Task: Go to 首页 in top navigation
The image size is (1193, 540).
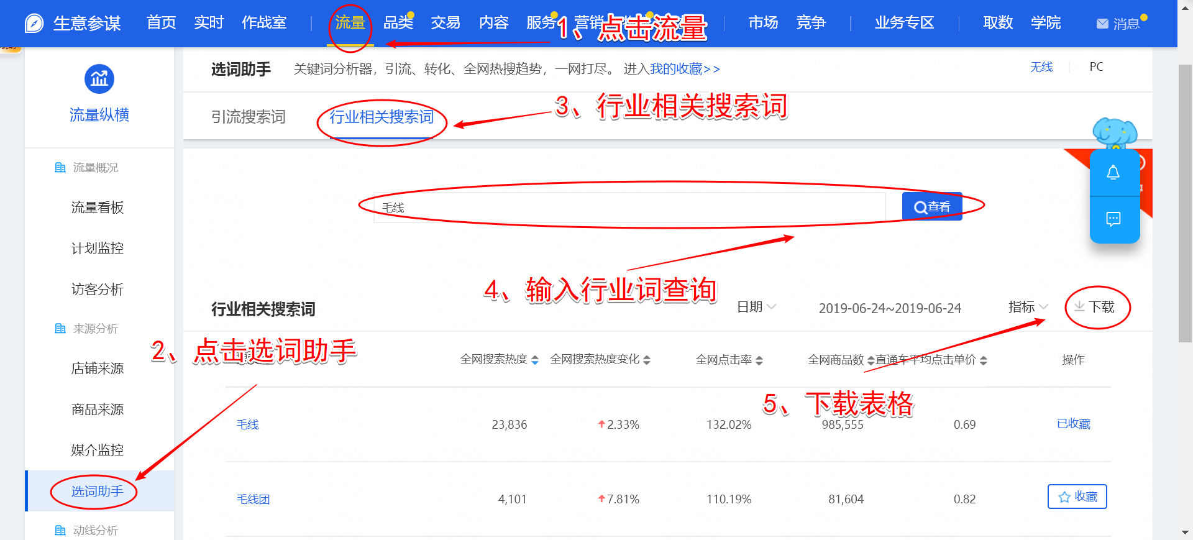Action: [x=162, y=23]
